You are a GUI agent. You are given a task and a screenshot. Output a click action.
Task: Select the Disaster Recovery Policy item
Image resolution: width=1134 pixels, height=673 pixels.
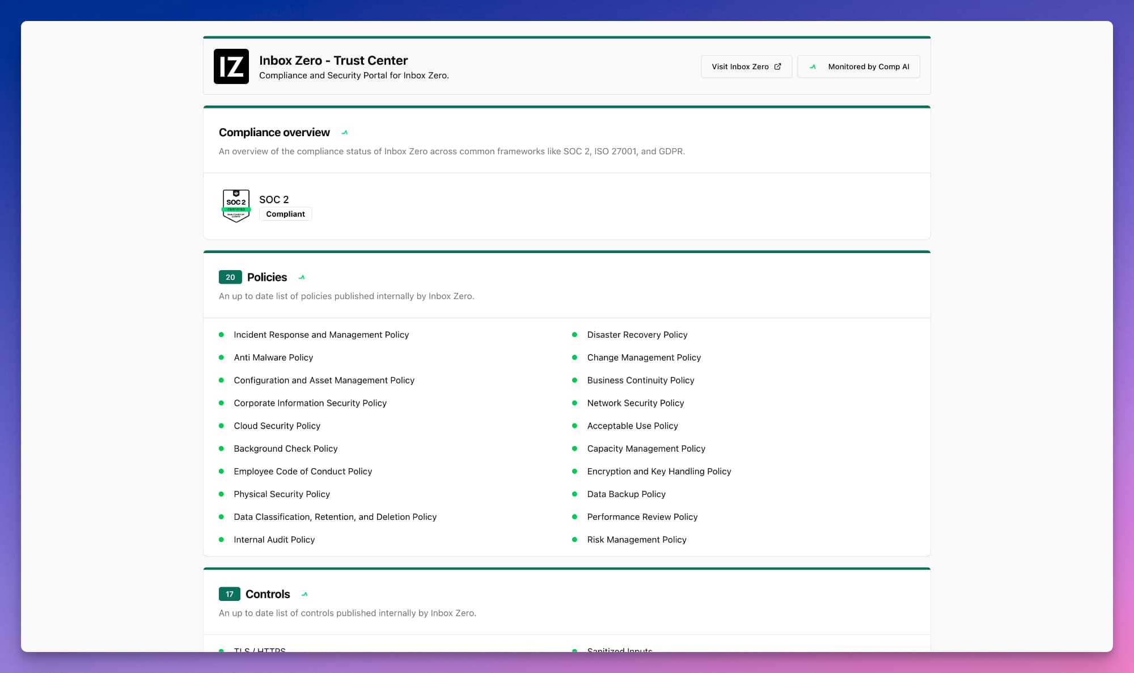point(637,335)
